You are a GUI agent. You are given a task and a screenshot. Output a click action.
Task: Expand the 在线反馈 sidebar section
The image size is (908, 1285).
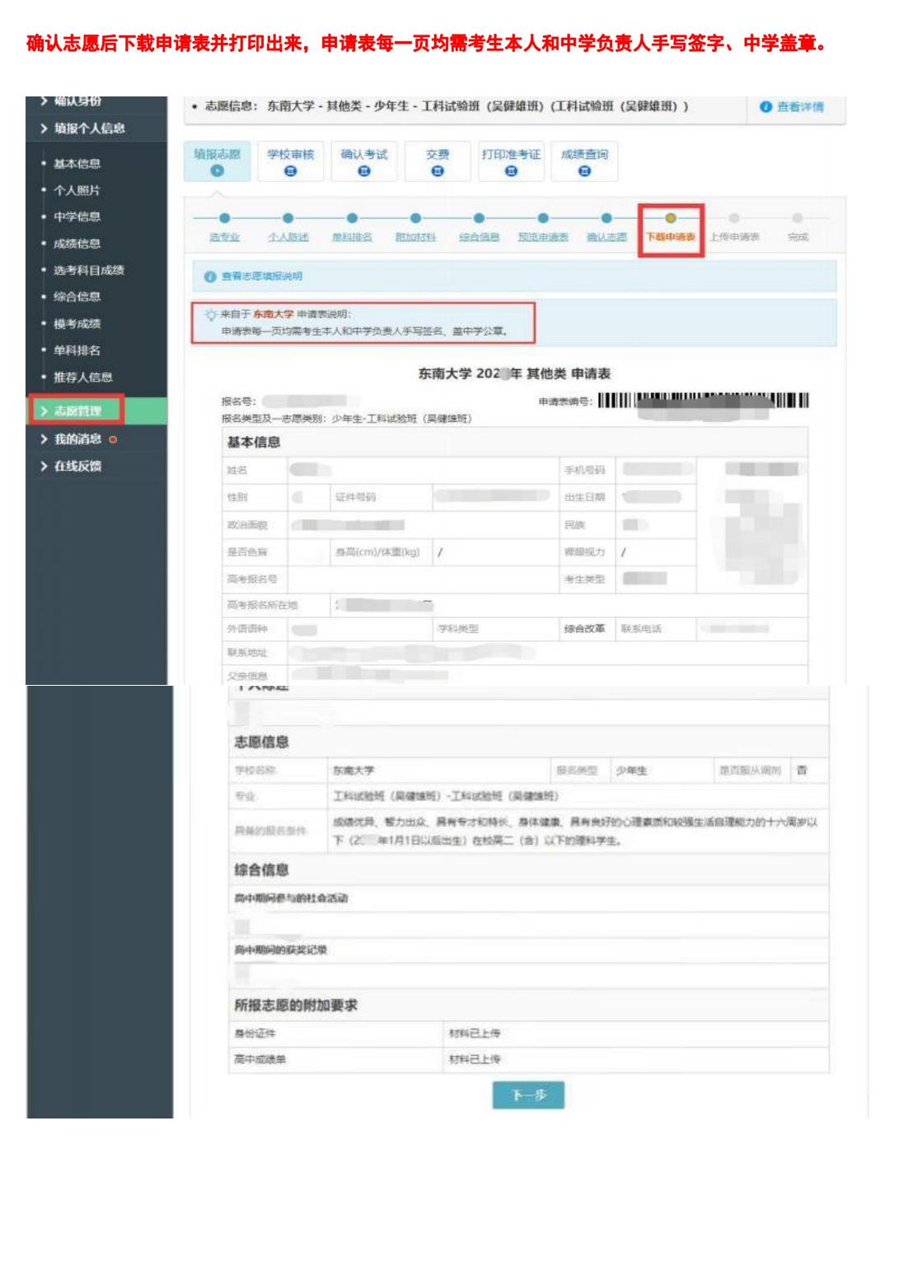tap(76, 467)
